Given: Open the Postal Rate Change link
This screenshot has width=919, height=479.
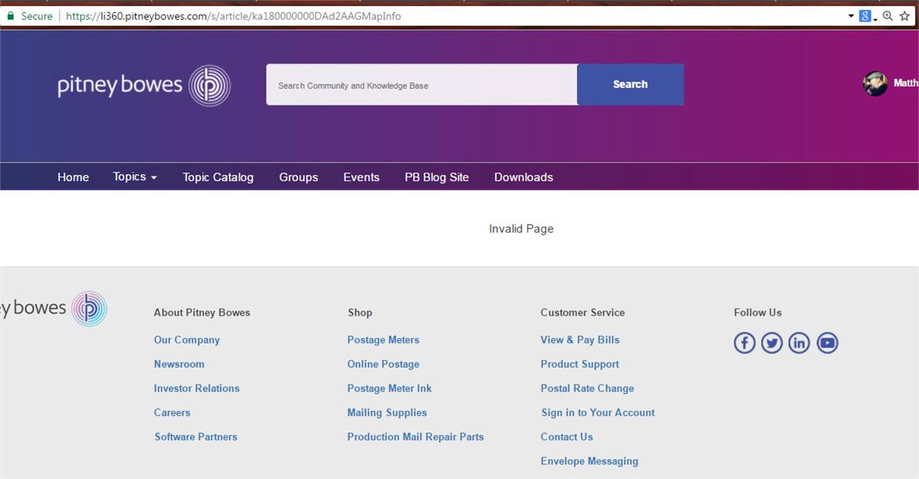Looking at the screenshot, I should [x=587, y=389].
